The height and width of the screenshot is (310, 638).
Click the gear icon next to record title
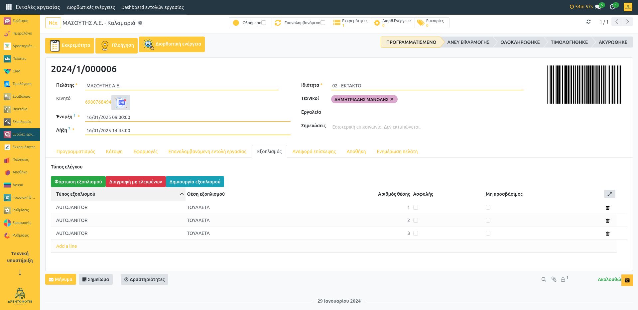pyautogui.click(x=140, y=23)
